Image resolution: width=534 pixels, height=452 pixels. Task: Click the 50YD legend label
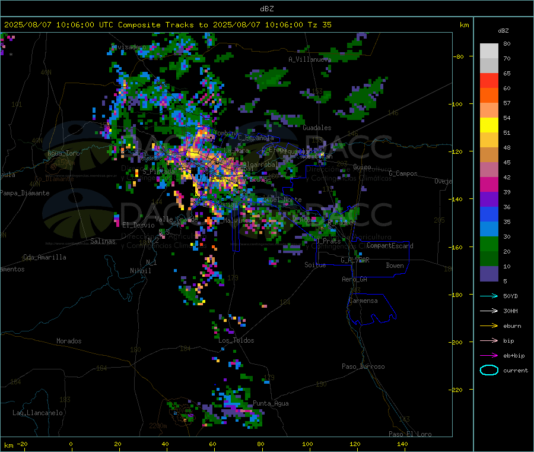[510, 296]
